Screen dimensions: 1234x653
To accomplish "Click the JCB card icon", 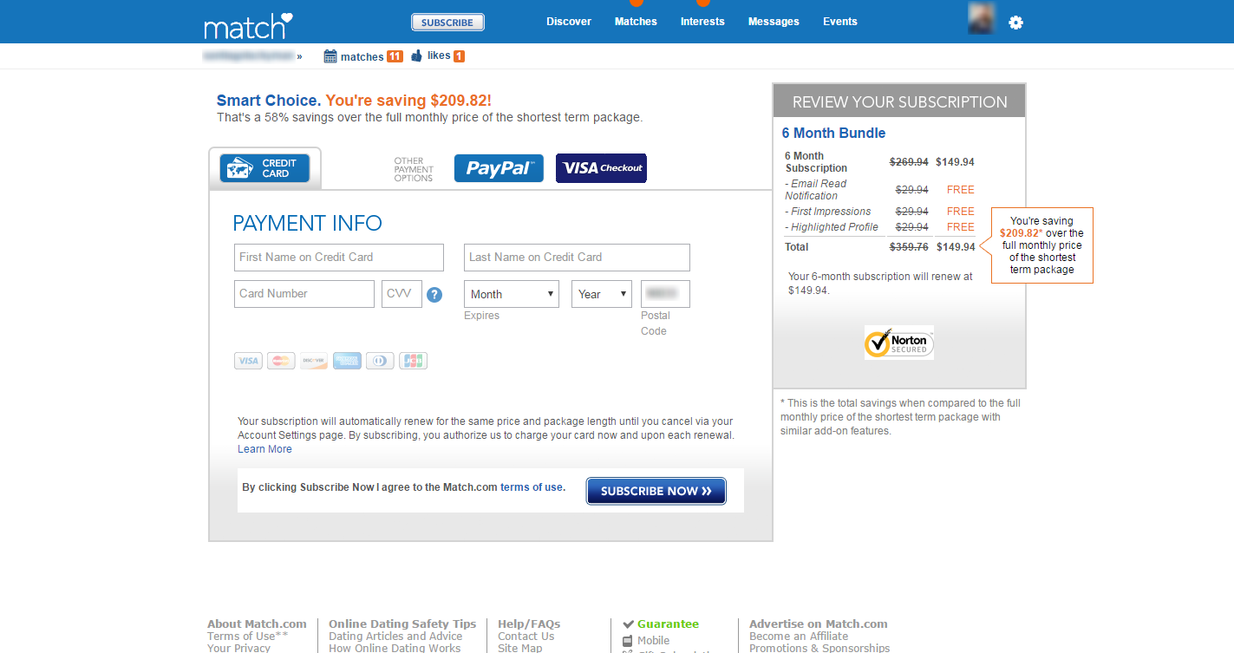I will 413,361.
